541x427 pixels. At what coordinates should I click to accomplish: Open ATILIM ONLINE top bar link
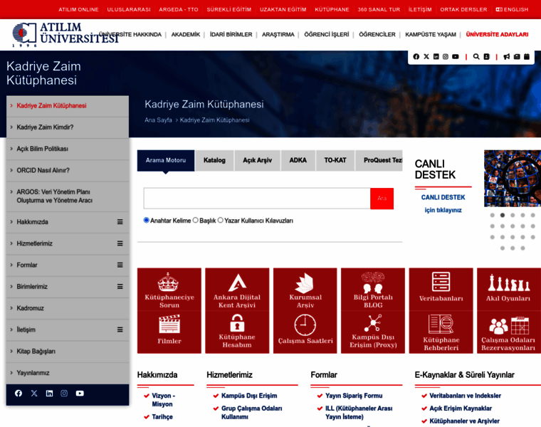[78, 10]
